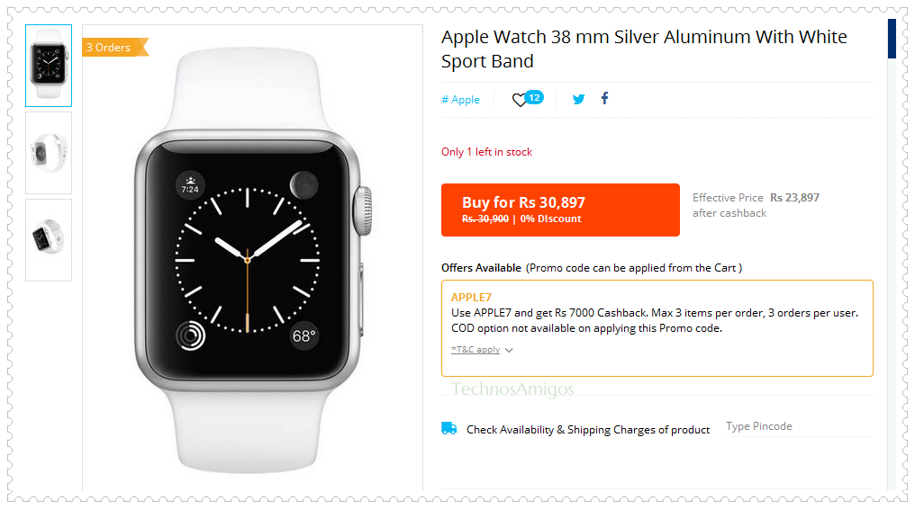Click the main Apple Watch product image
The width and height of the screenshot is (915, 509).
click(253, 259)
